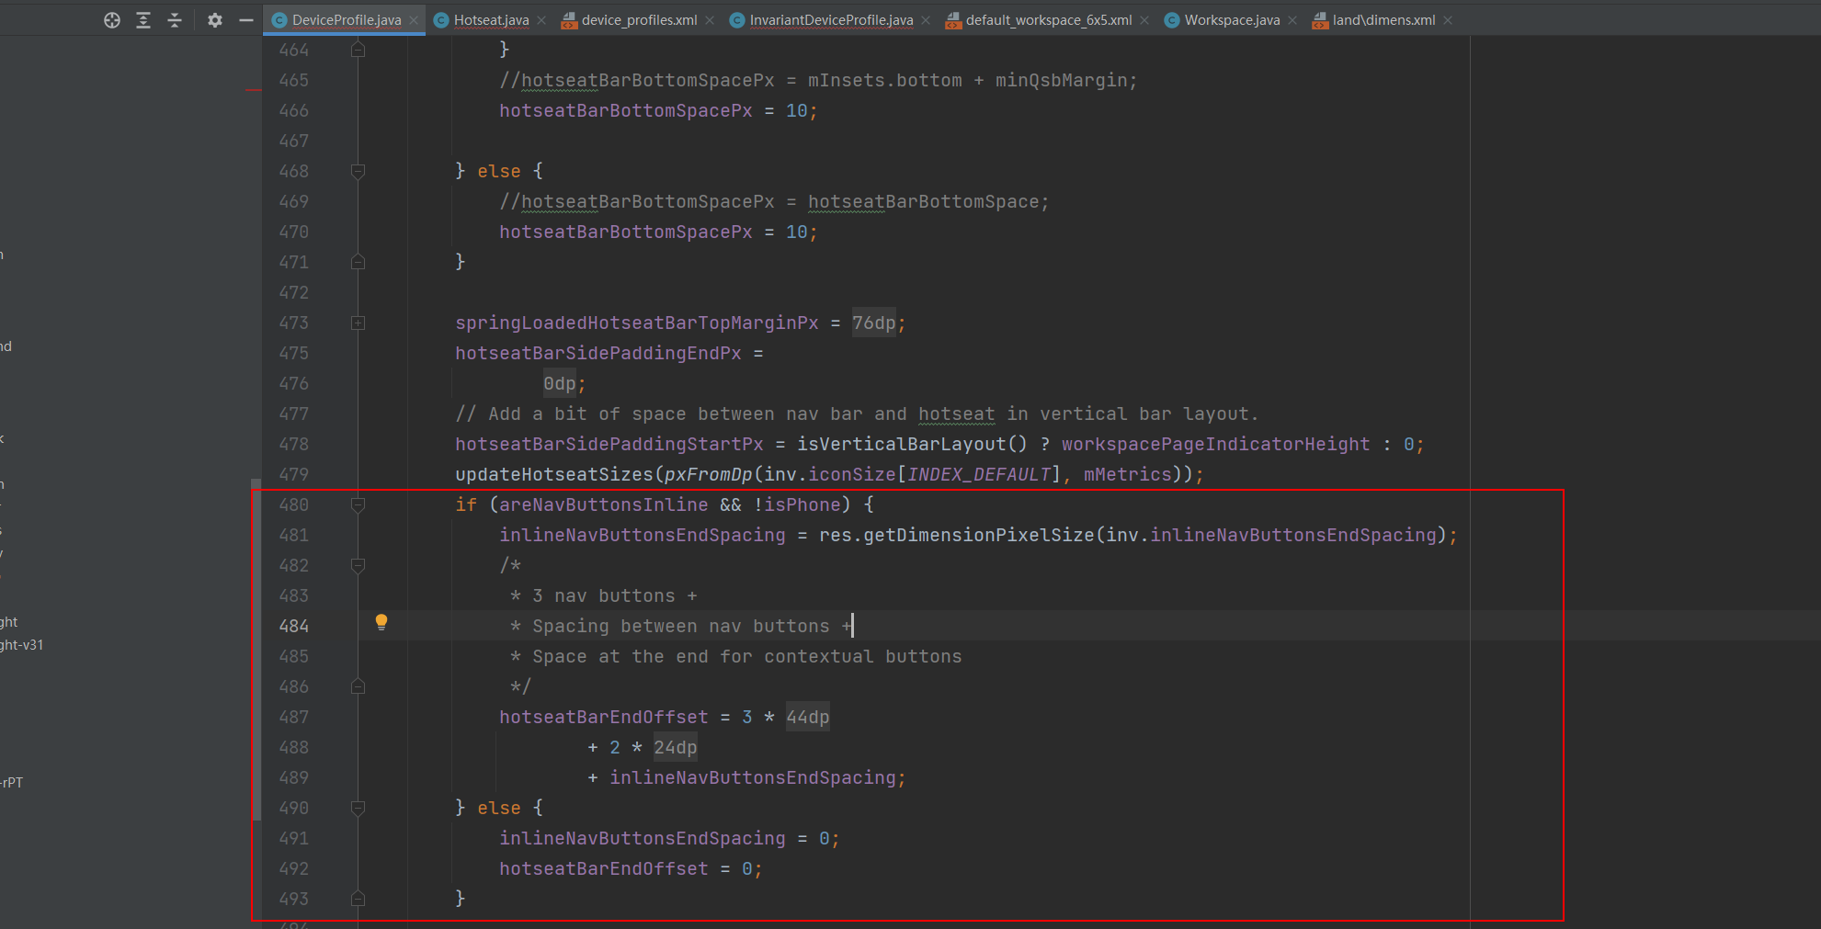Switch to the DeviceProfile.java tab
This screenshot has width=1821, height=929.
347,20
